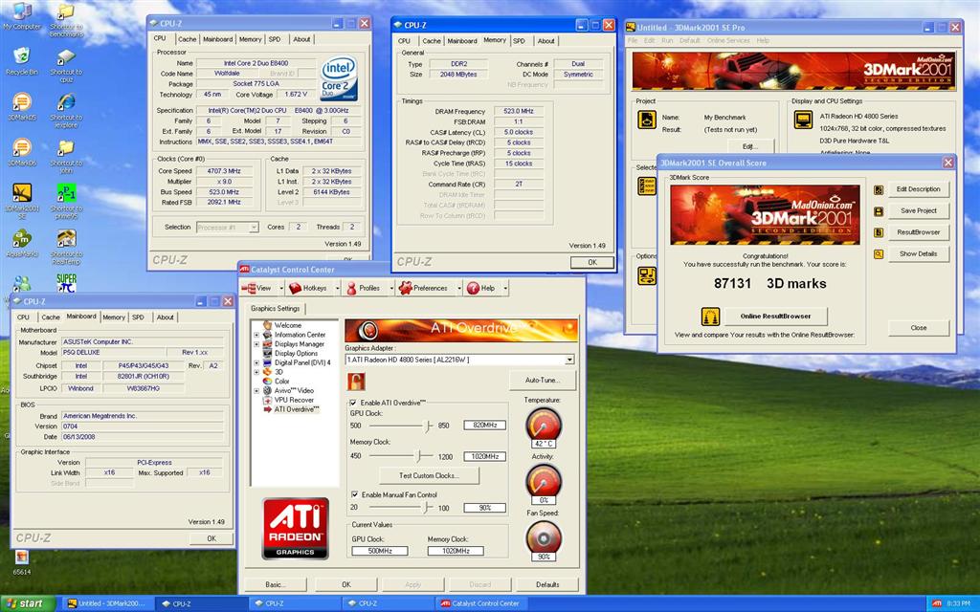Click Show Details button in score dialog
980x612 pixels.
(x=918, y=254)
